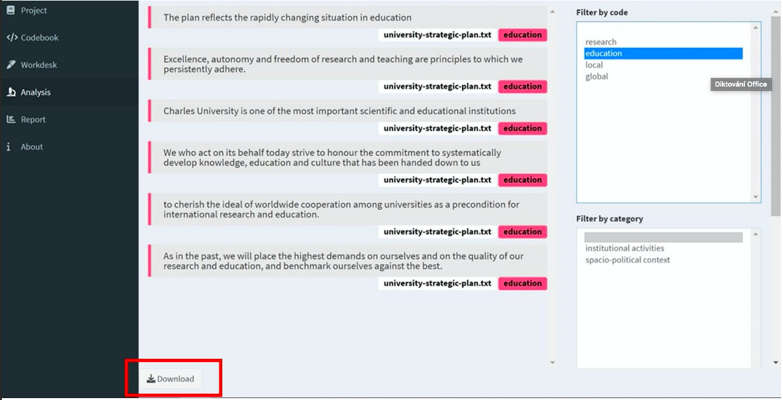Click the Diktování Office tooltip
The width and height of the screenshot is (783, 400).
coord(741,84)
